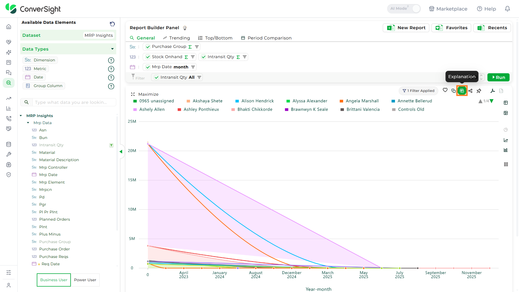This screenshot has width=519, height=292.
Task: Click the copy icon beside heart icon
Action: (453, 91)
